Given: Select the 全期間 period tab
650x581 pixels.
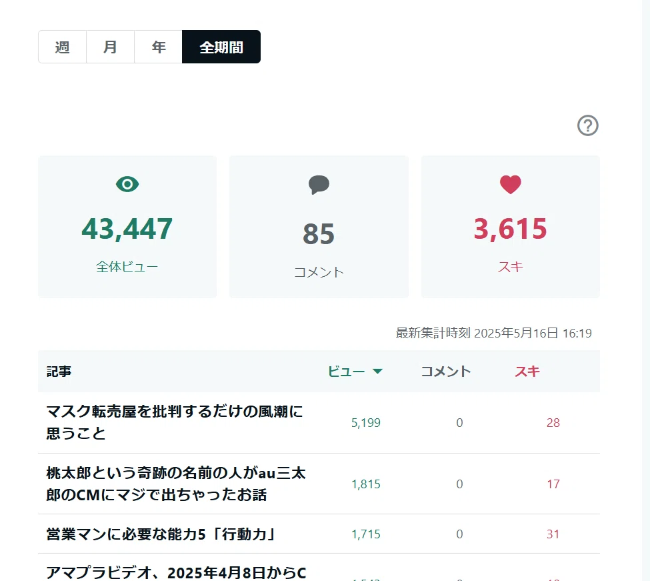Looking at the screenshot, I should (x=221, y=47).
